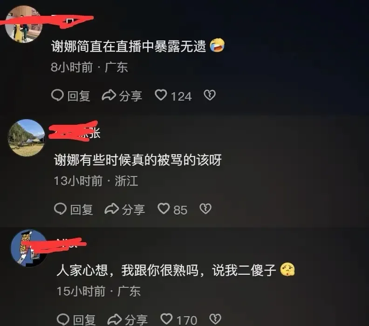Select comment text 谢娜有些时候真的被骂的该呀
369x326 pixels.
click(137, 160)
